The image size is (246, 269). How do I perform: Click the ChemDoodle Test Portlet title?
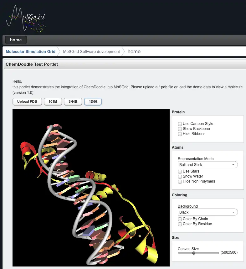[x=32, y=64]
